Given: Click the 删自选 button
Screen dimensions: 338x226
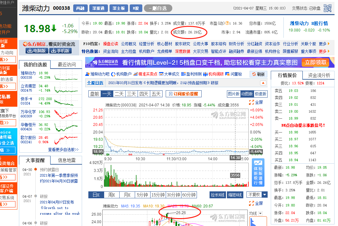Looking at the screenshot, I should coord(158,8).
